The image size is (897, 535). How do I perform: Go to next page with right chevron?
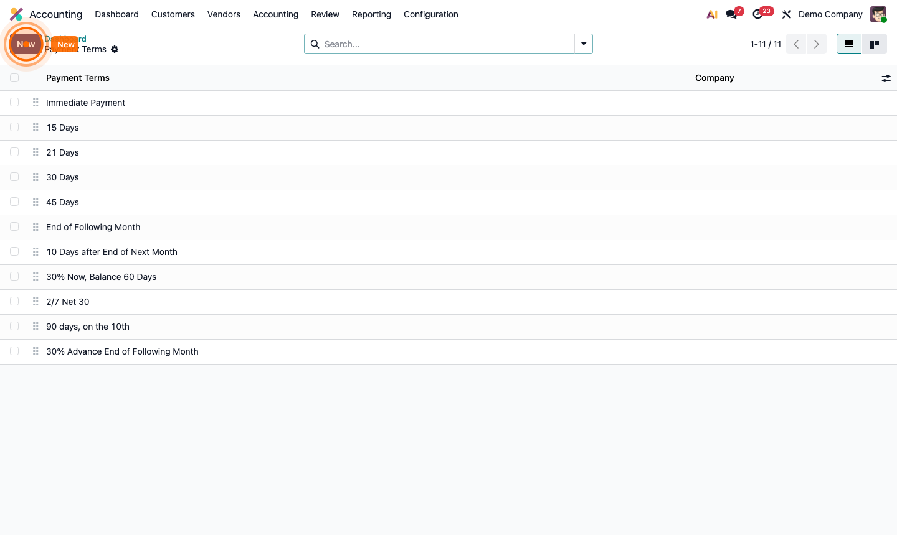point(816,44)
